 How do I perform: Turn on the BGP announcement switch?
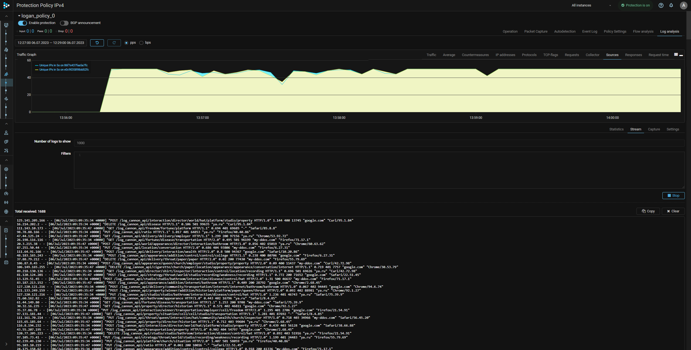pos(64,23)
